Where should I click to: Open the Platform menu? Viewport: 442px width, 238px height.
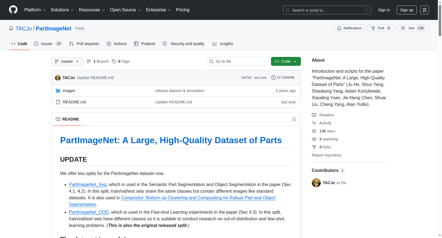(x=35, y=10)
